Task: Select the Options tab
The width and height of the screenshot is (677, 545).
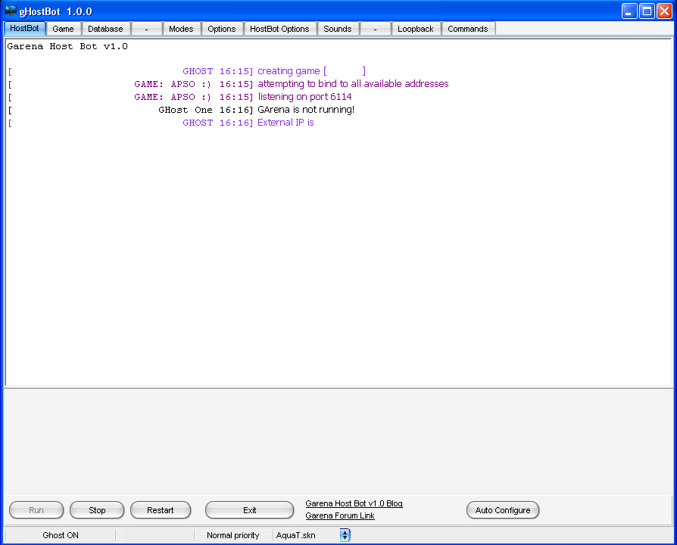Action: (222, 29)
